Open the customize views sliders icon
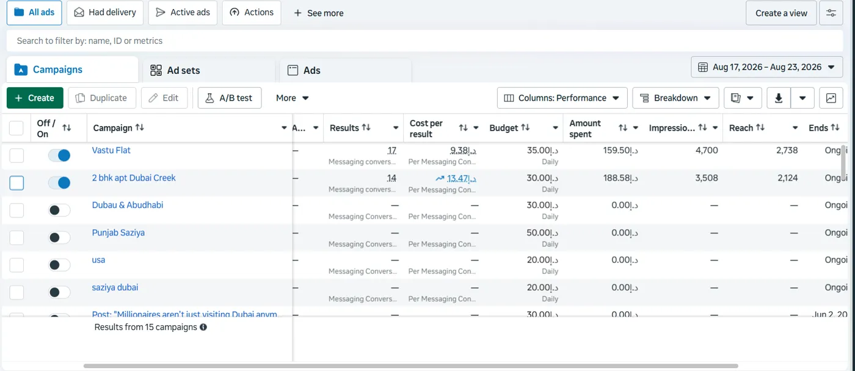855x371 pixels. [x=831, y=13]
